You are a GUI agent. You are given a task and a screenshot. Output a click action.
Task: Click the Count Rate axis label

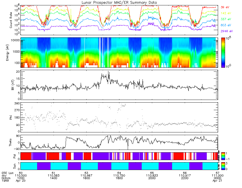11,20
